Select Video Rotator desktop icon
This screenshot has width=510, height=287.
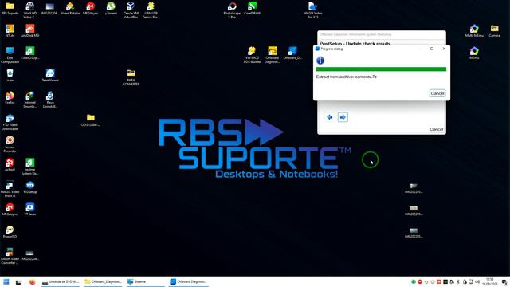tap(70, 9)
